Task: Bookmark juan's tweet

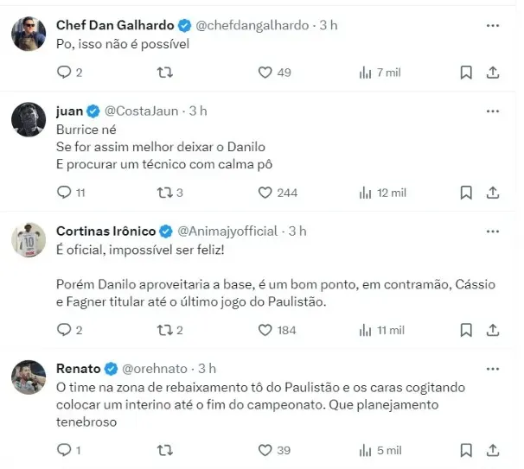Action: click(x=466, y=193)
